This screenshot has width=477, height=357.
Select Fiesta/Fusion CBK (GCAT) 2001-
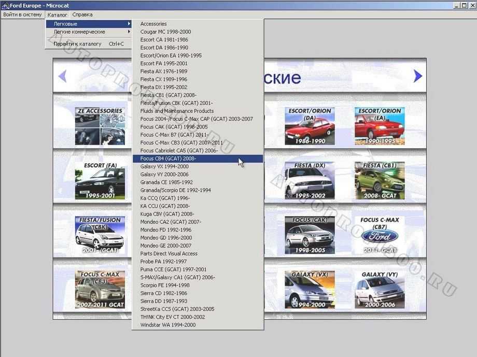click(198, 103)
